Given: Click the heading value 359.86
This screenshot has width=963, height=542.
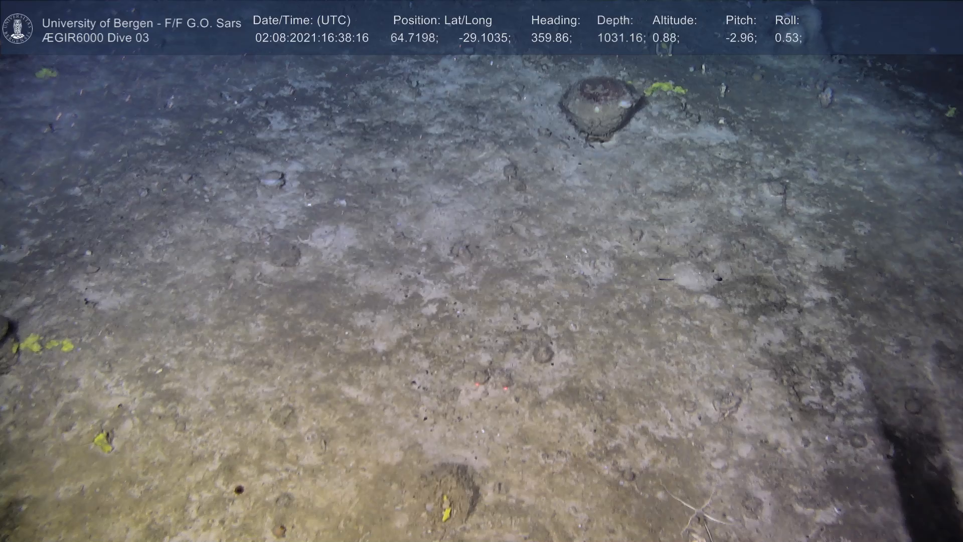Looking at the screenshot, I should pos(551,38).
